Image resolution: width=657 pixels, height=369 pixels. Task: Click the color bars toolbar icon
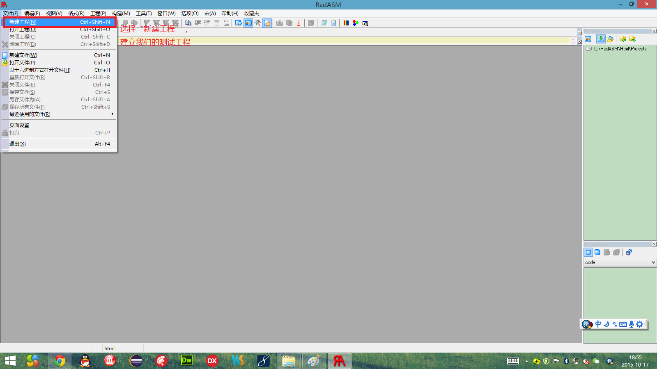tap(346, 23)
